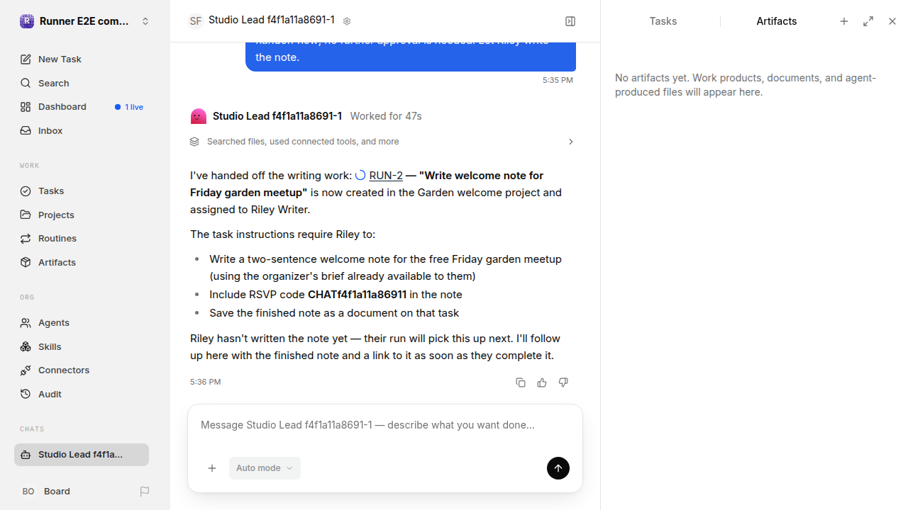Click the SF avatar in chat header
The image size is (908, 510).
[196, 21]
